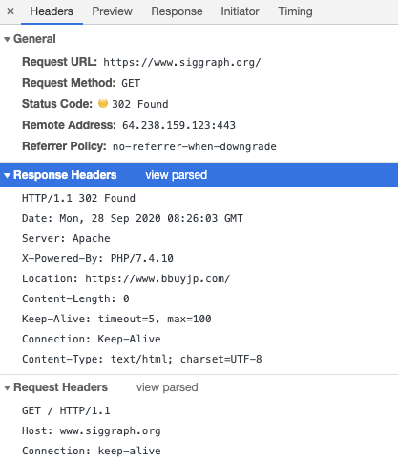Close the request details panel

10,11
